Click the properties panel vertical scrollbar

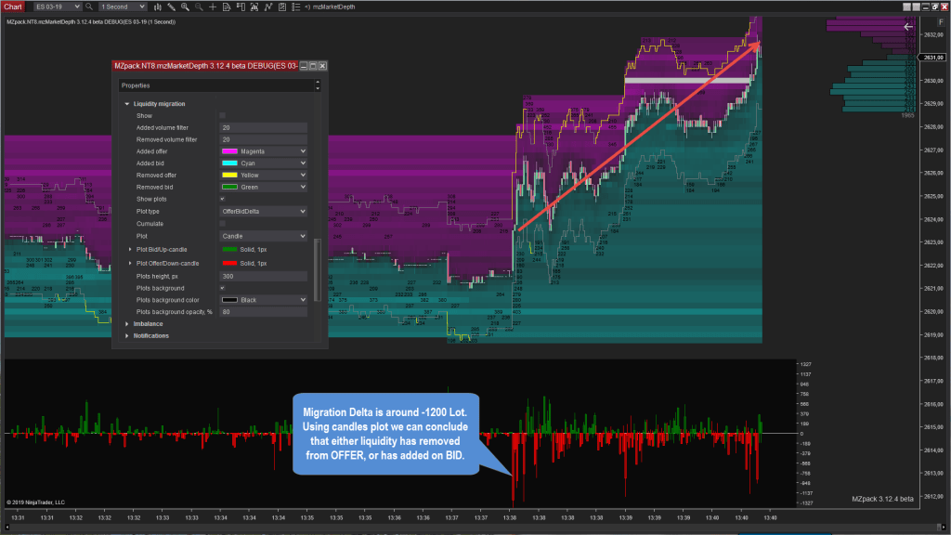tap(317, 270)
